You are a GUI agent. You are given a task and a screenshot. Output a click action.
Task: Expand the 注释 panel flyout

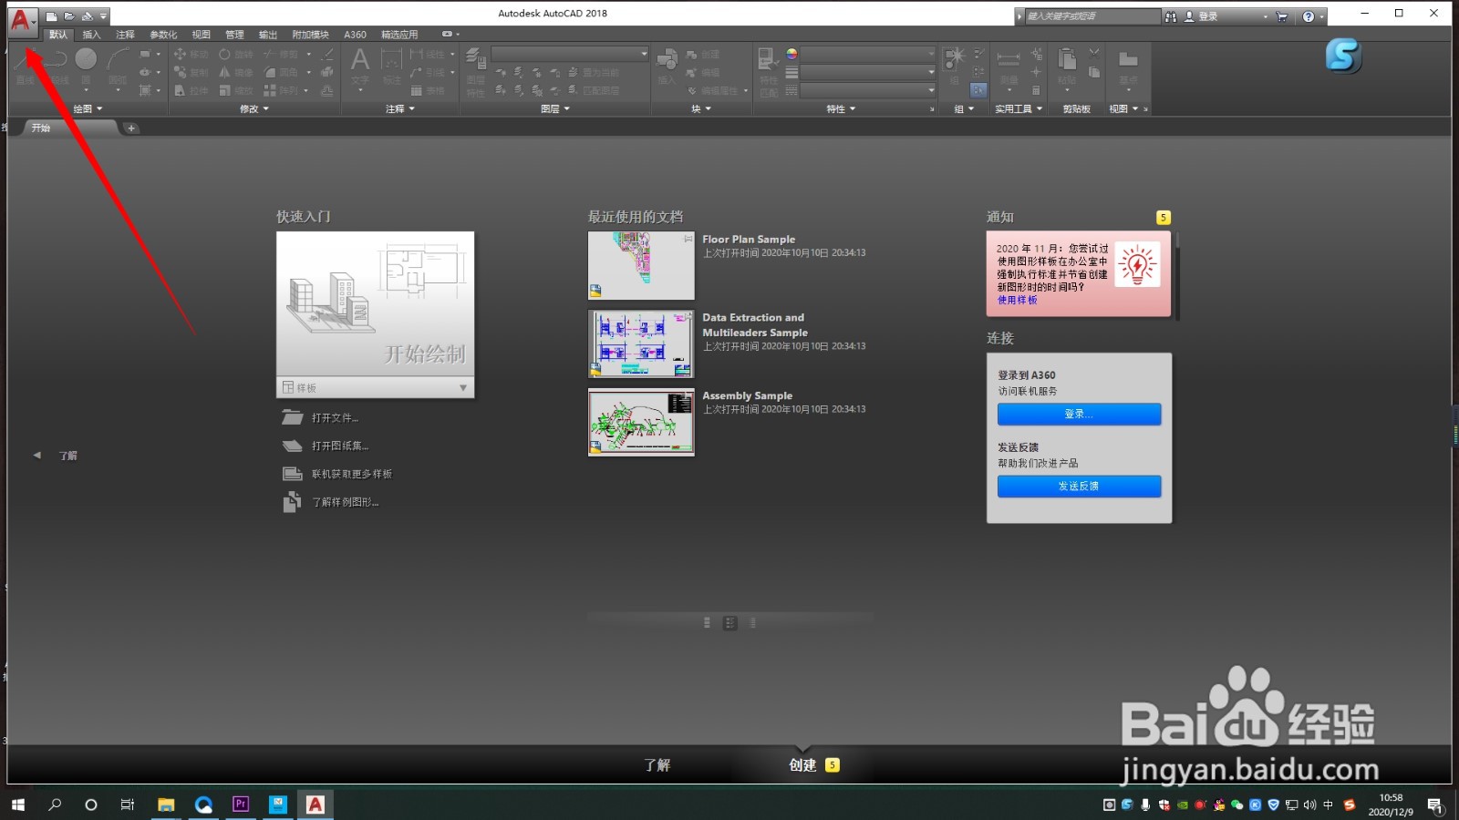(x=400, y=108)
